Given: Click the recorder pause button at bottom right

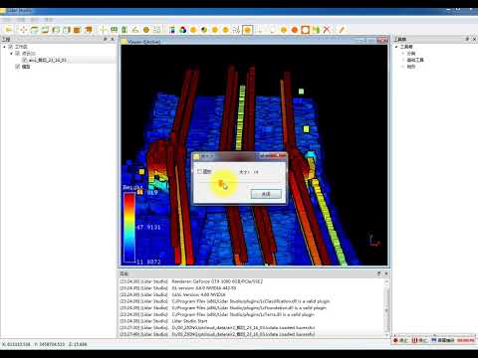Looking at the screenshot, I should point(419,340).
